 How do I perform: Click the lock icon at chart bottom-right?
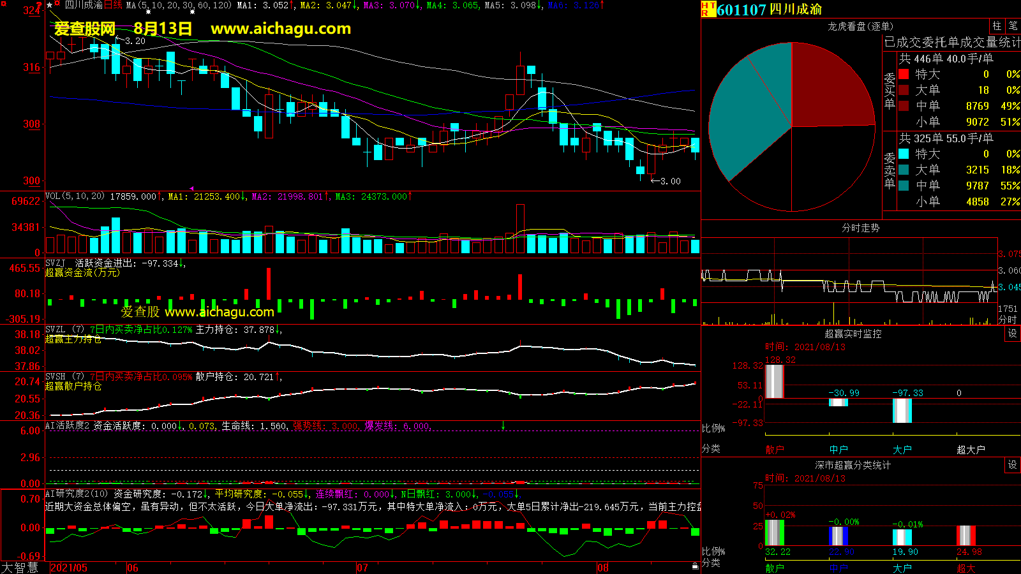coord(695,566)
